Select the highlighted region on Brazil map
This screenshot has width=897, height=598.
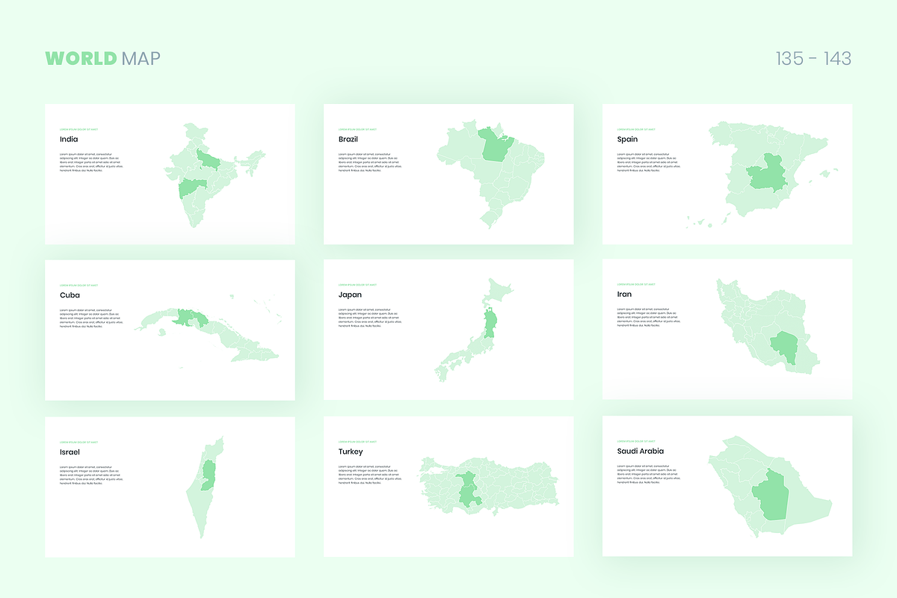[x=496, y=144]
